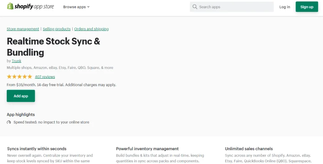Open the Browse apps dropdown
323x164 pixels.
pyautogui.click(x=76, y=7)
